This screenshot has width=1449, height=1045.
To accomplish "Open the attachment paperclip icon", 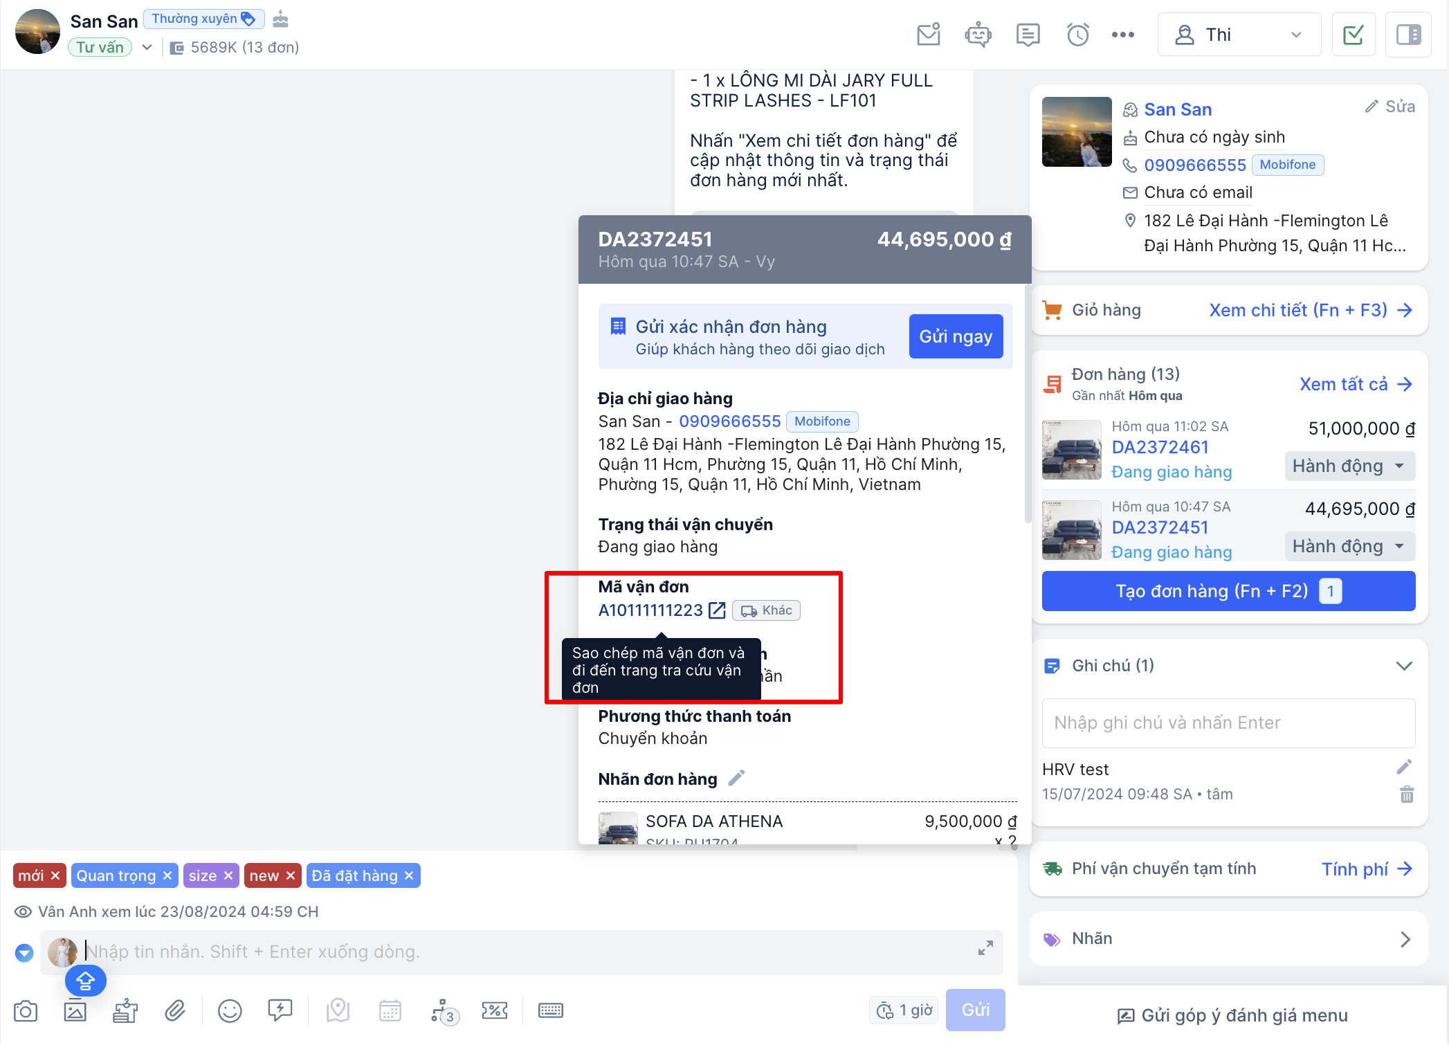I will click(x=175, y=1011).
